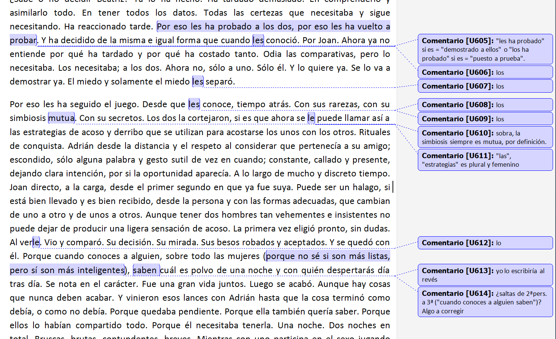The image size is (556, 339).
Task: Click highlighted "les" before "conoció"
Action: (x=258, y=40)
